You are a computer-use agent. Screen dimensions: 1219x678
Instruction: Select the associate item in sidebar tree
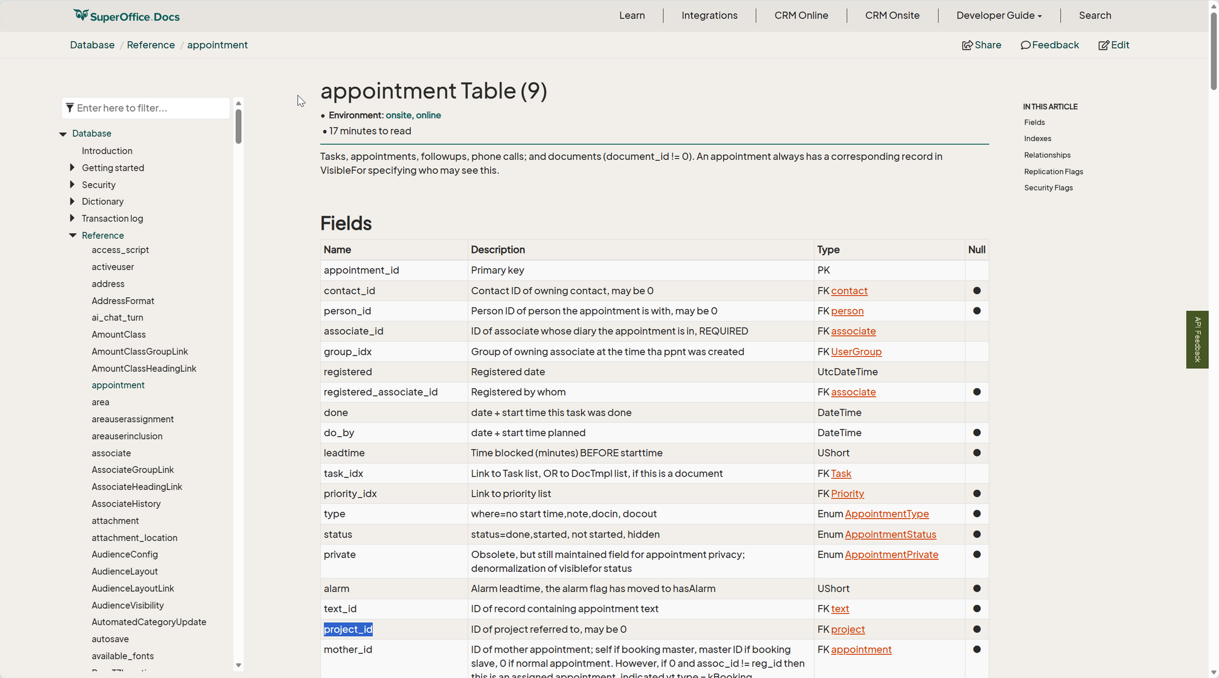tap(111, 453)
